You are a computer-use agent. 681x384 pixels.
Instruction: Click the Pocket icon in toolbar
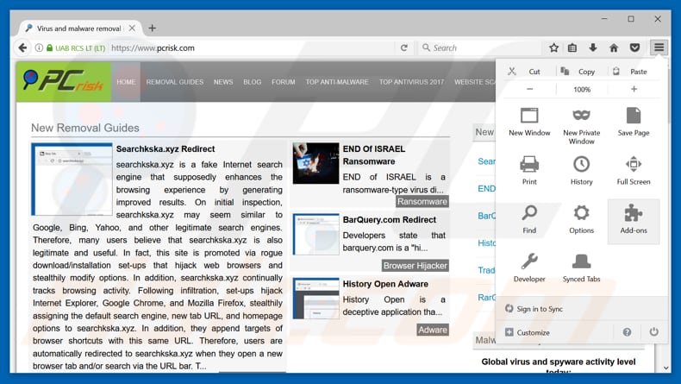[634, 47]
